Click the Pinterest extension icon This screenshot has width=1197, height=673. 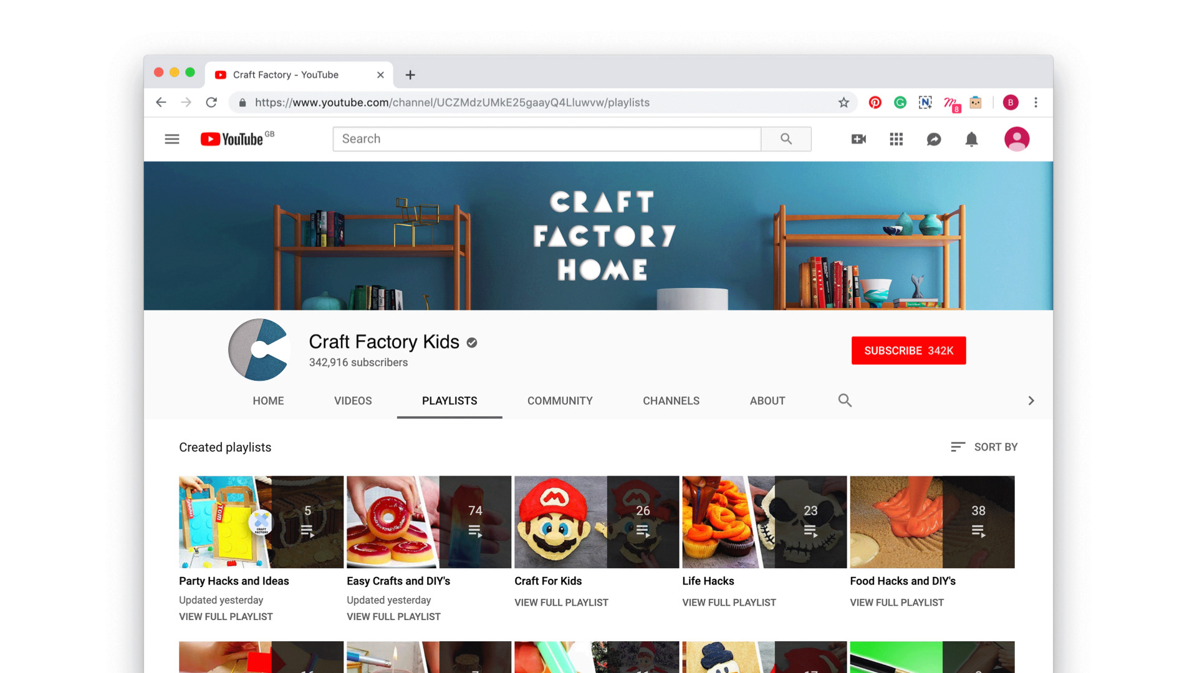[875, 102]
